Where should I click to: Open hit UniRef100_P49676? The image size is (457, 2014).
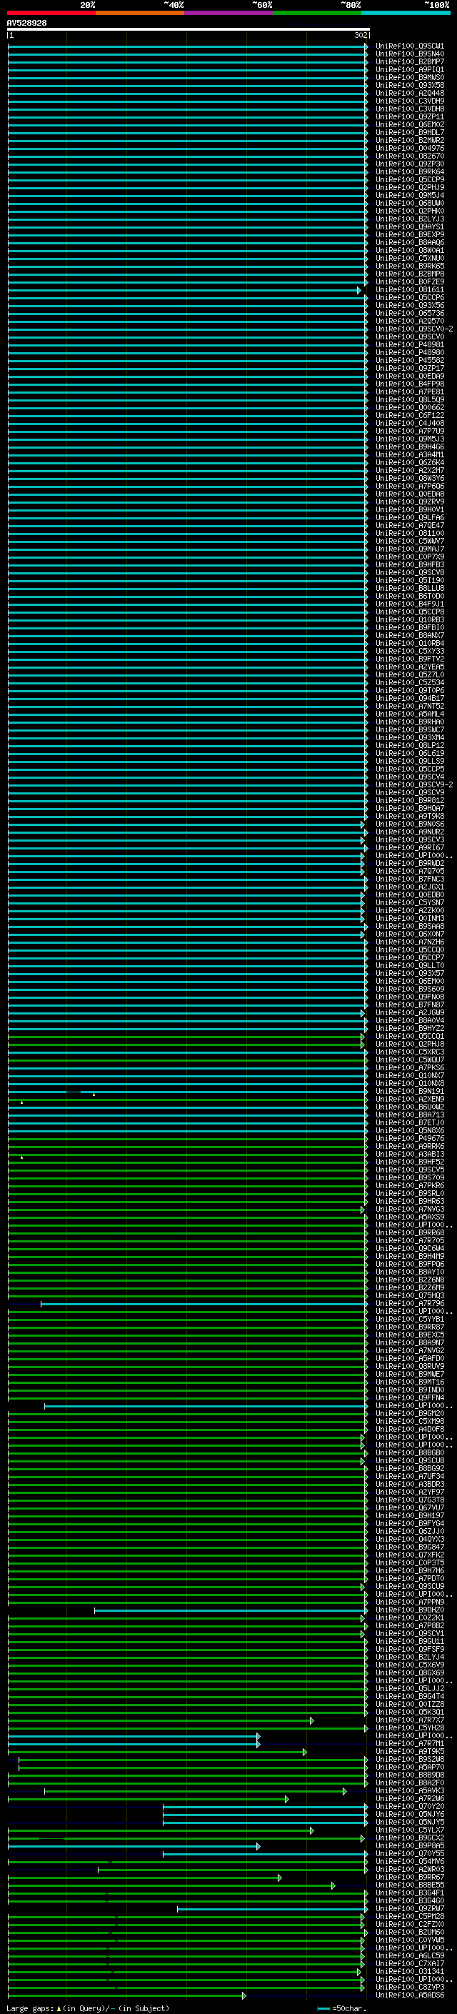coord(409,1138)
